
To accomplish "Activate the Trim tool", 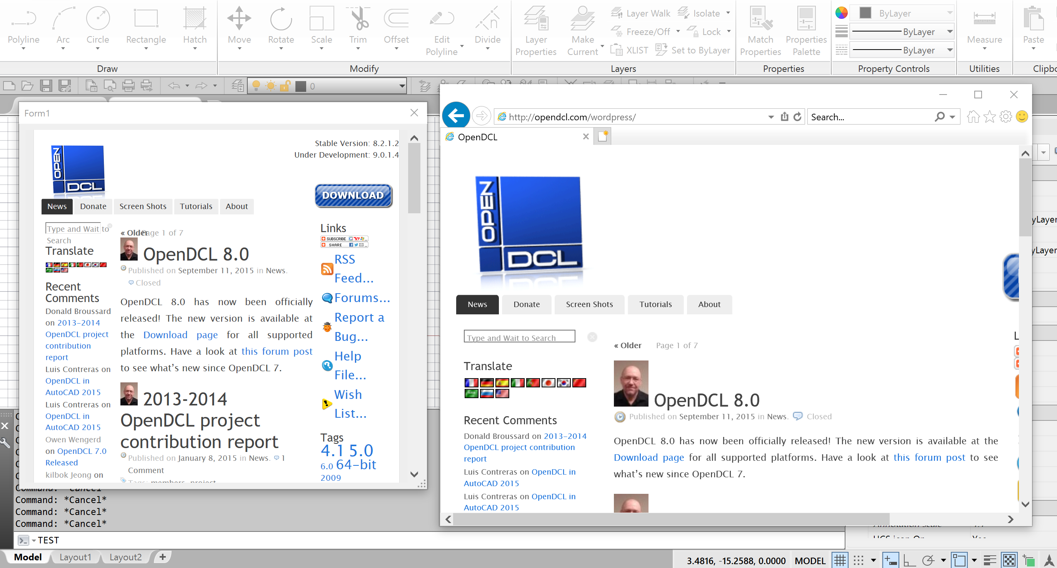I will pos(358,27).
